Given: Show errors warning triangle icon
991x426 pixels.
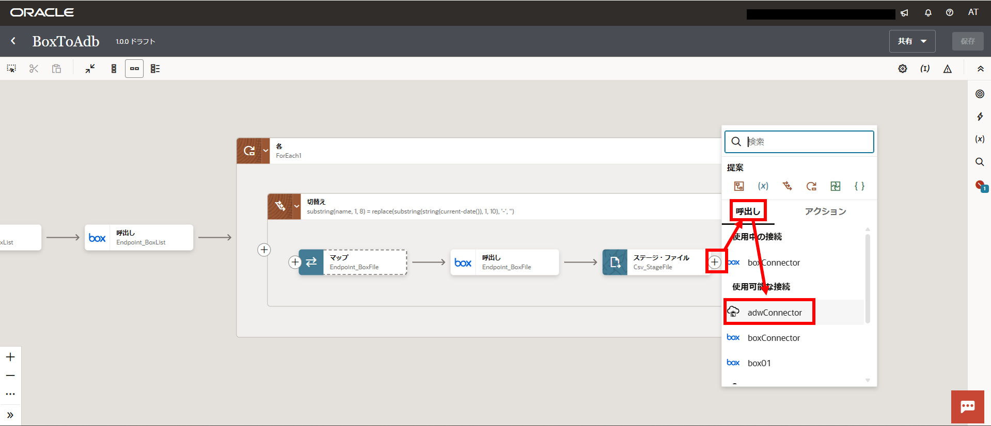Looking at the screenshot, I should (x=948, y=69).
